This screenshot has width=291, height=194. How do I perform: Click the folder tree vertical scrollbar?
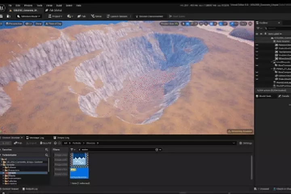48,165
